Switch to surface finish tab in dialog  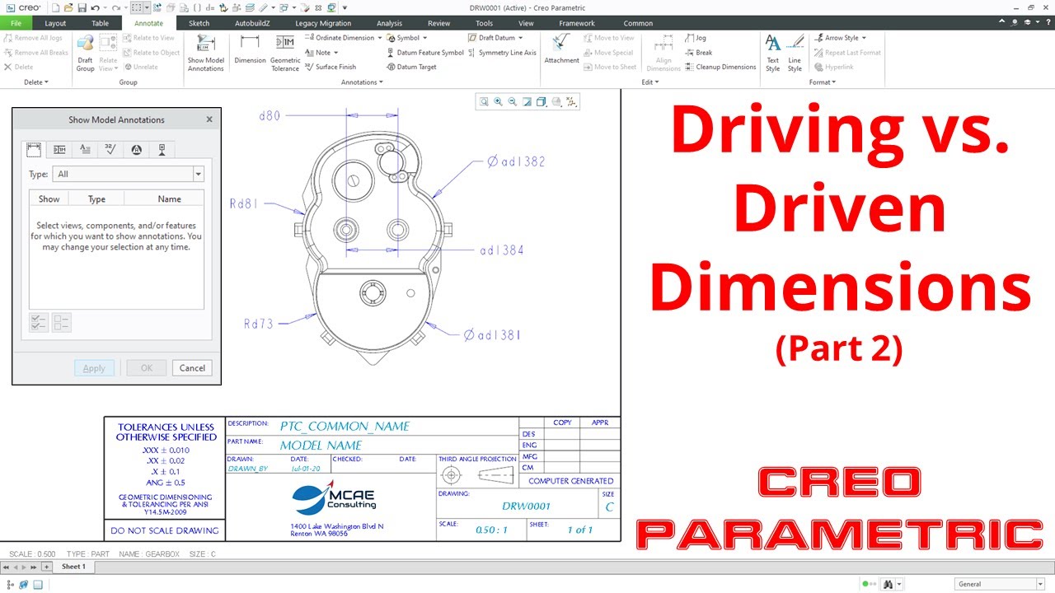coord(110,149)
